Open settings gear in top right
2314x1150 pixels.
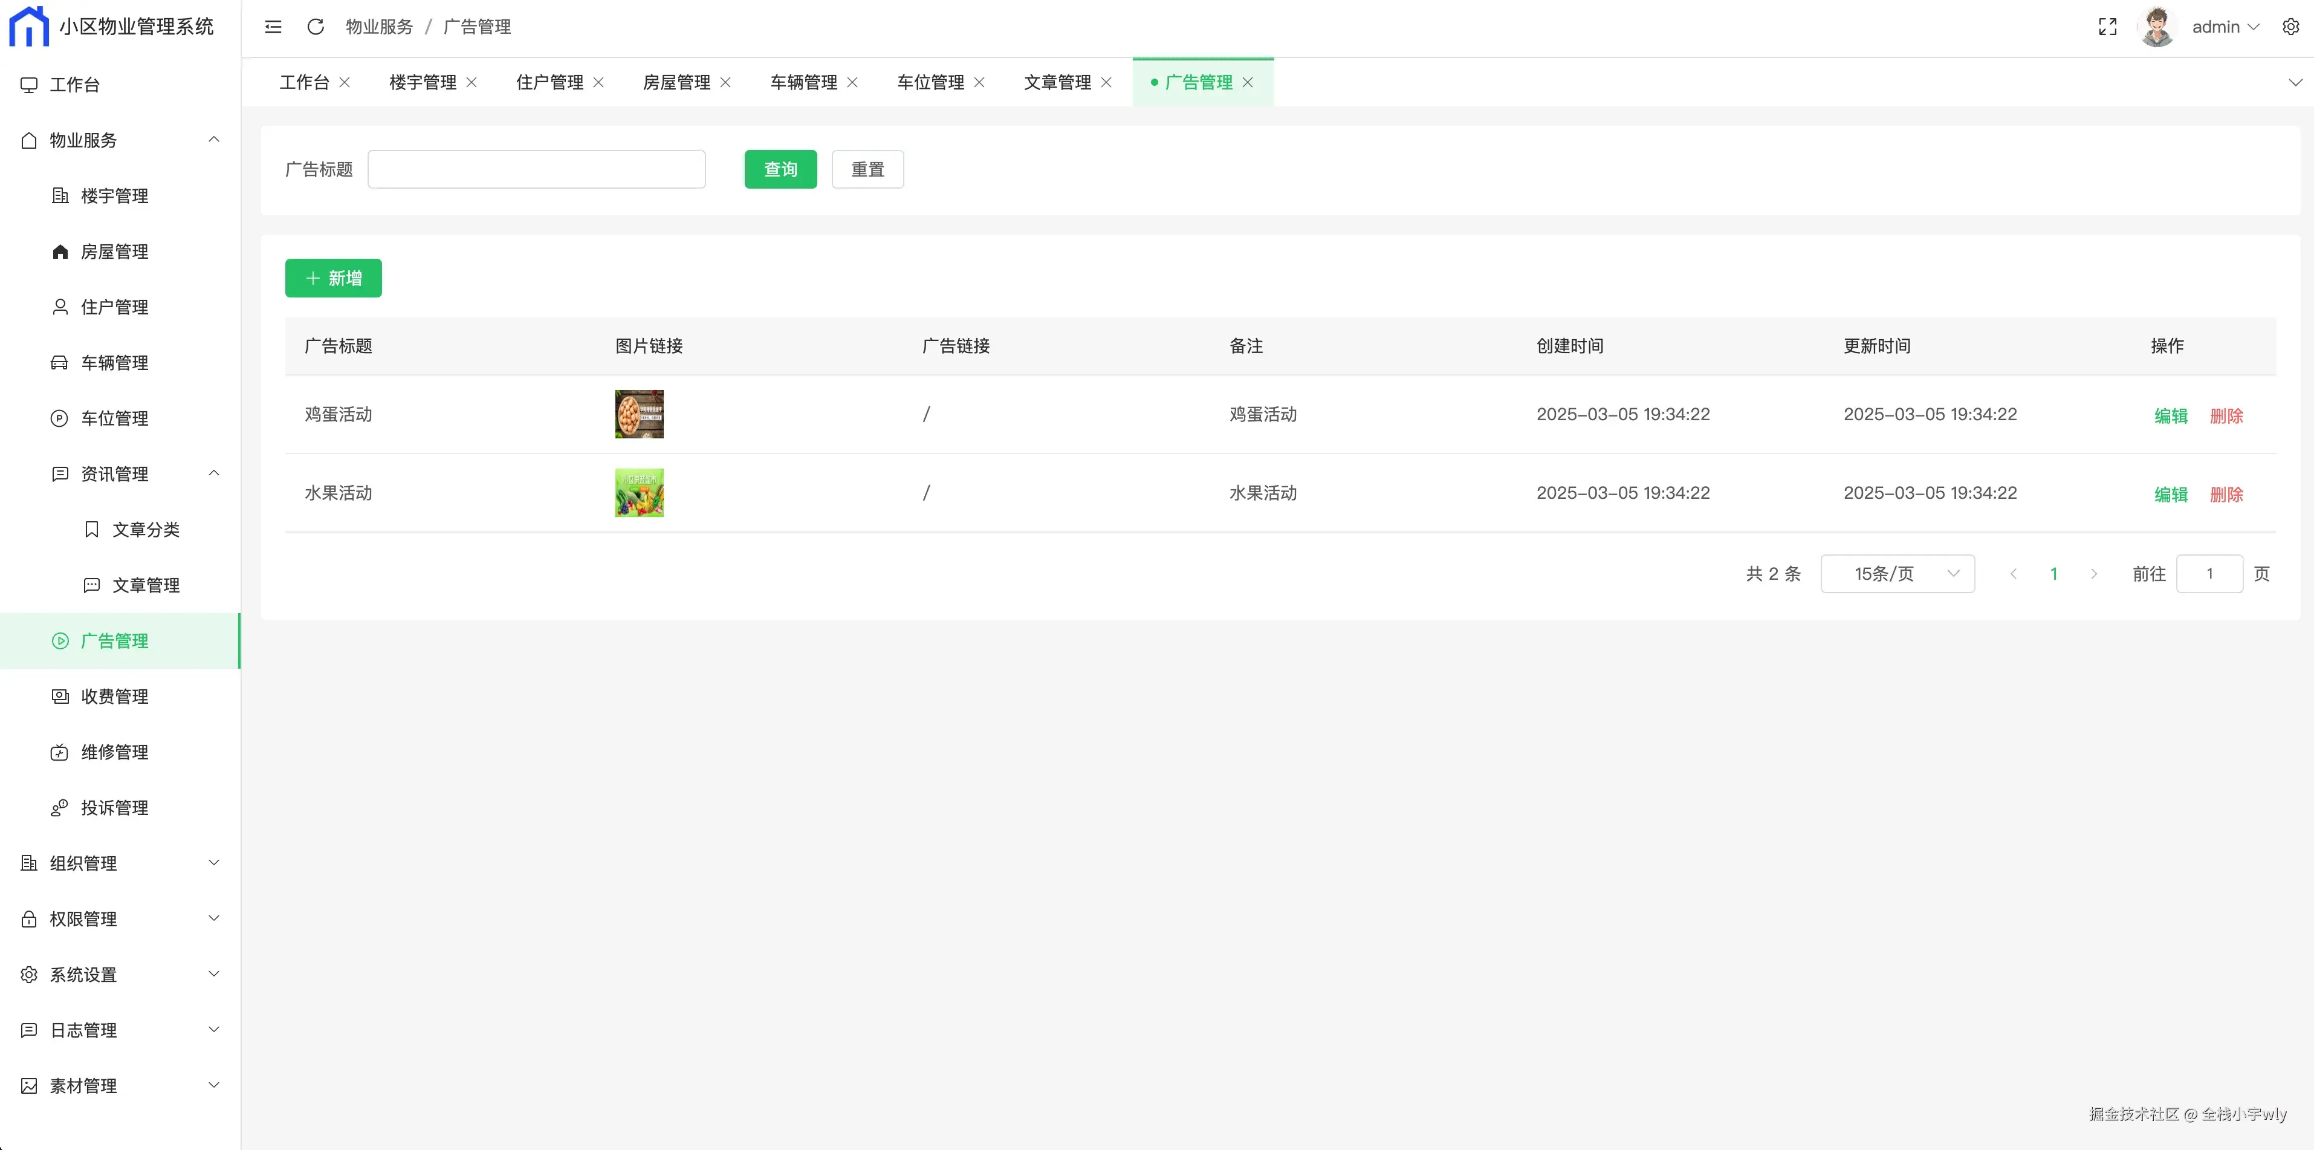(2290, 27)
